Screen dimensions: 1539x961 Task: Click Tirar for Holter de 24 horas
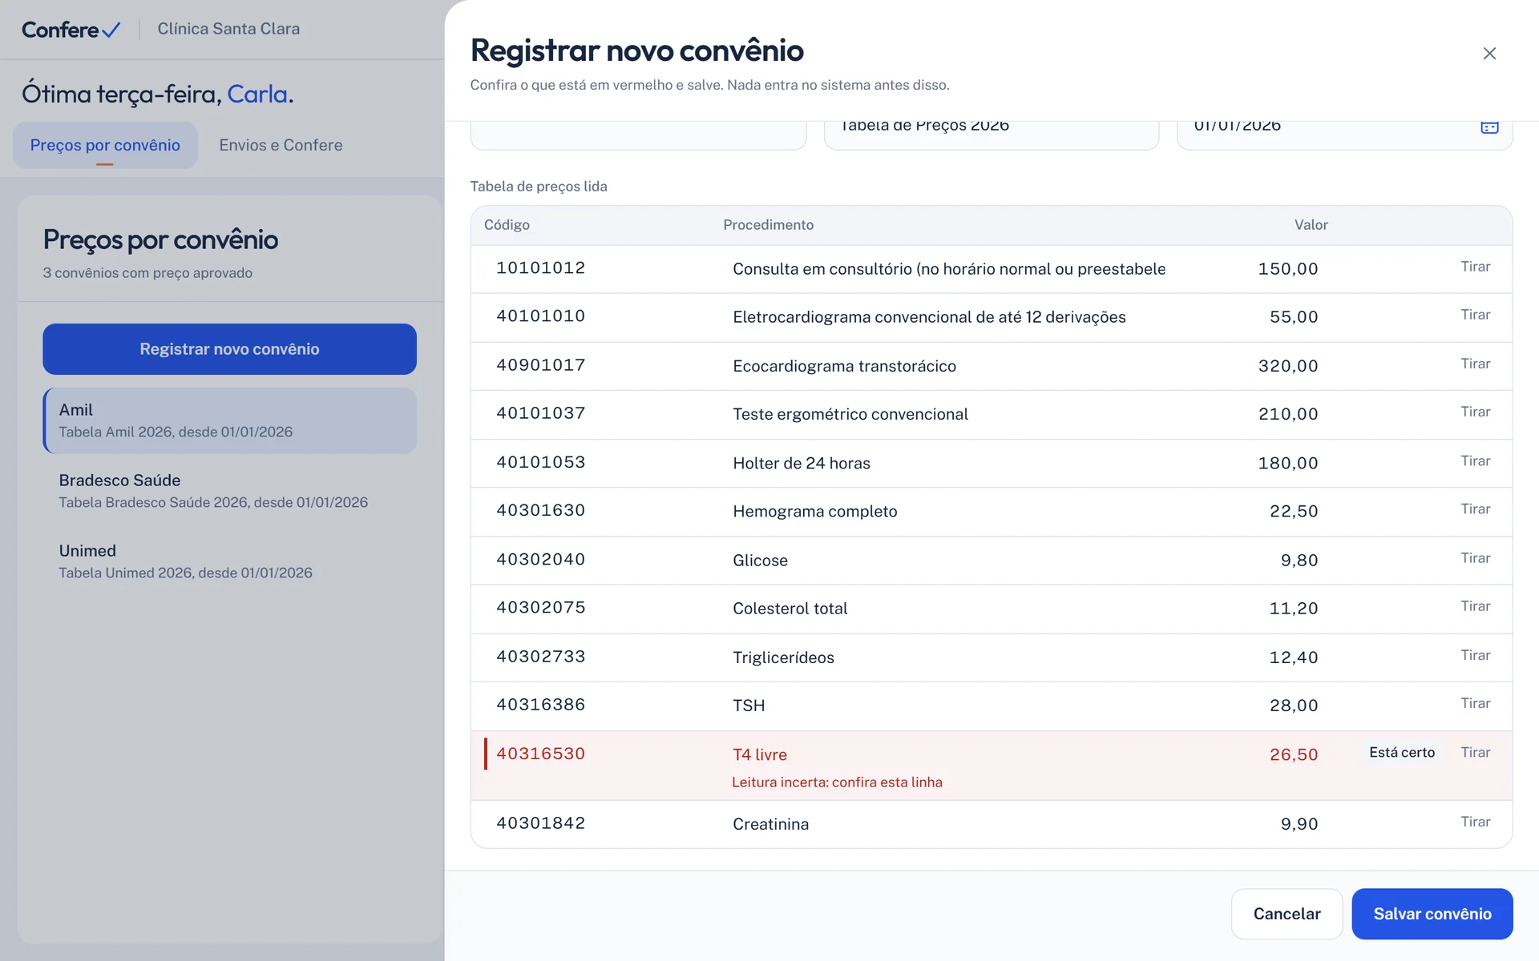tap(1475, 461)
